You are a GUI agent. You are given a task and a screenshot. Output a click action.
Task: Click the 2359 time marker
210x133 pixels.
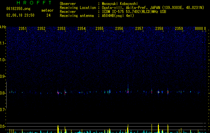[x=179, y=29]
